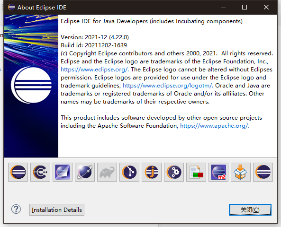Click the last Eclipse logo feature icon
The height and width of the screenshot is (227, 281).
(263, 172)
